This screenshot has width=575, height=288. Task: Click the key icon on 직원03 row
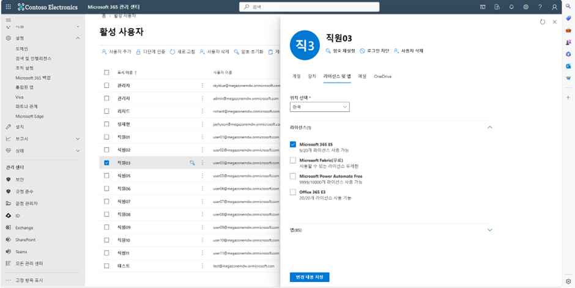click(x=192, y=163)
